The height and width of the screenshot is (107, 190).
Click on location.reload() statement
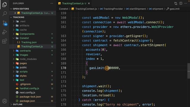(x=98, y=95)
